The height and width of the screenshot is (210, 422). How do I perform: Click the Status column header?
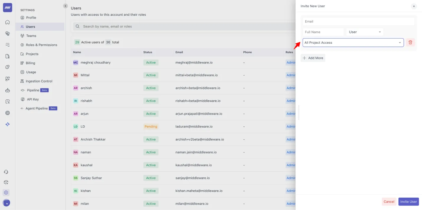pos(148,52)
